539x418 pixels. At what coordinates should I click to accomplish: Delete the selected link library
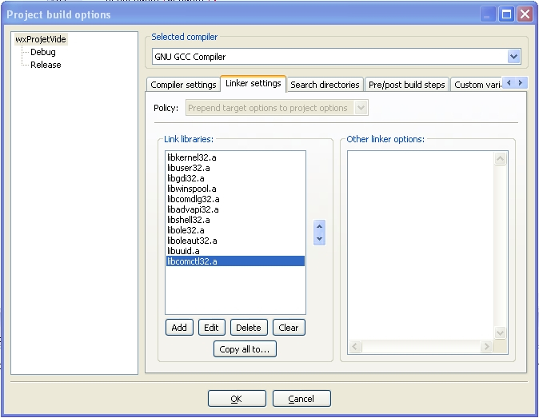pyautogui.click(x=249, y=328)
